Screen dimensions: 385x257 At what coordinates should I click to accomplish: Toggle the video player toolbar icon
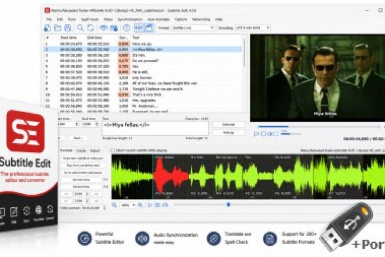pos(149,28)
